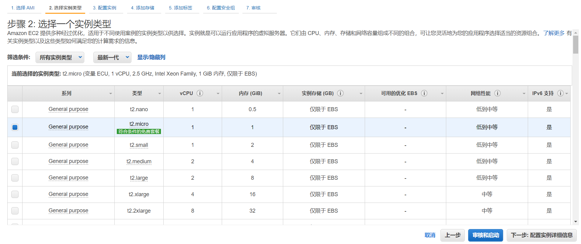Screen dimensions: 581x244
Task: Click the 网络性能 info icon
Action: pos(497,93)
